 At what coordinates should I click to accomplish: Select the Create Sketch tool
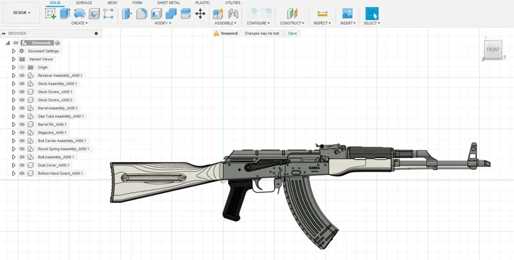(50, 13)
